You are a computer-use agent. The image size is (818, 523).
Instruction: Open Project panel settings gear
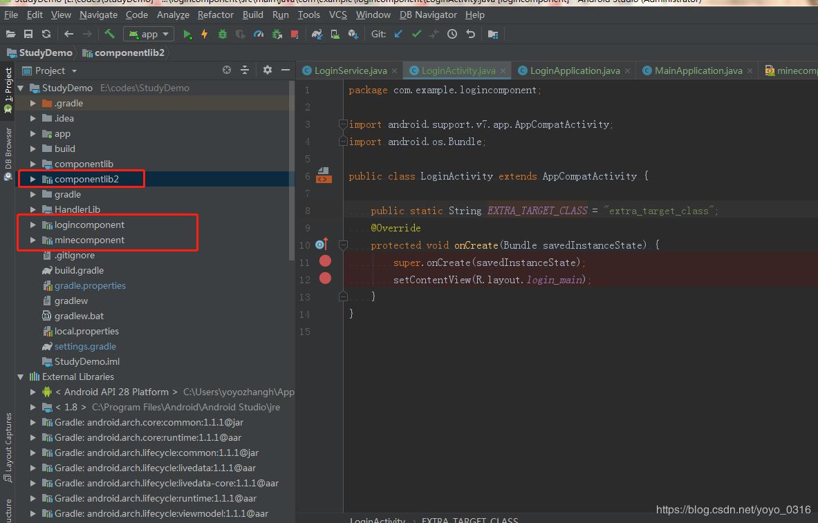click(x=268, y=70)
